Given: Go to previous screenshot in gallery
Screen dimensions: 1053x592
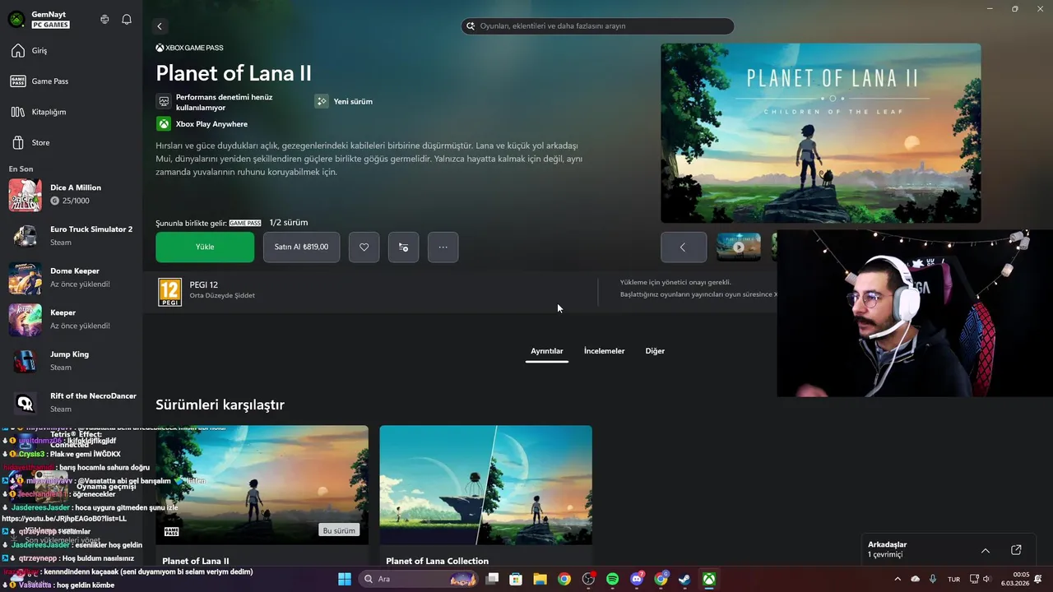Looking at the screenshot, I should pos(683,247).
